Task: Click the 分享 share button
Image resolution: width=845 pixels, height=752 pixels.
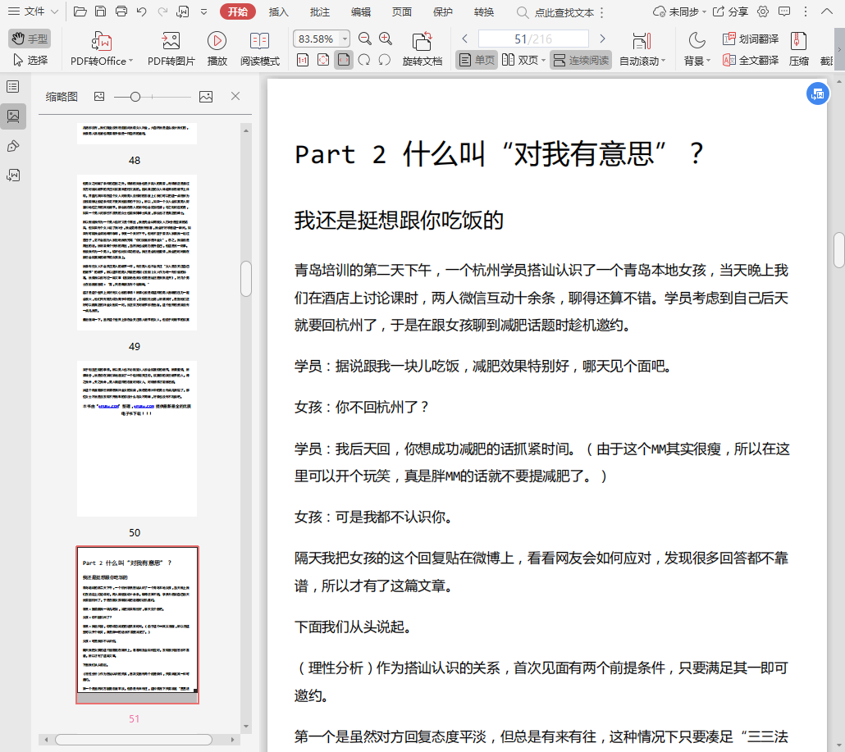Action: coord(730,12)
